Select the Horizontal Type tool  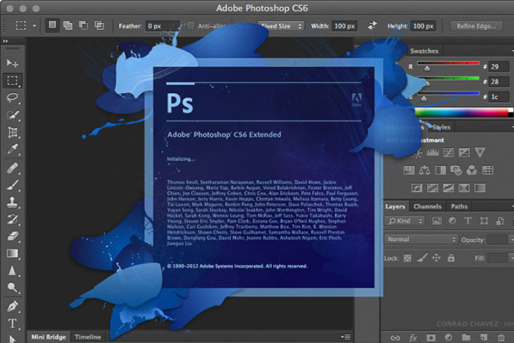pyautogui.click(x=13, y=323)
